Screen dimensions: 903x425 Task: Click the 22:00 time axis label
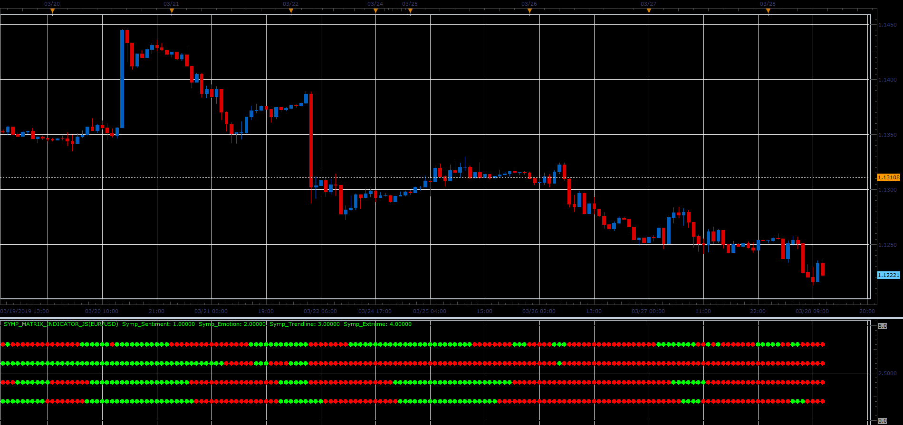(x=758, y=311)
